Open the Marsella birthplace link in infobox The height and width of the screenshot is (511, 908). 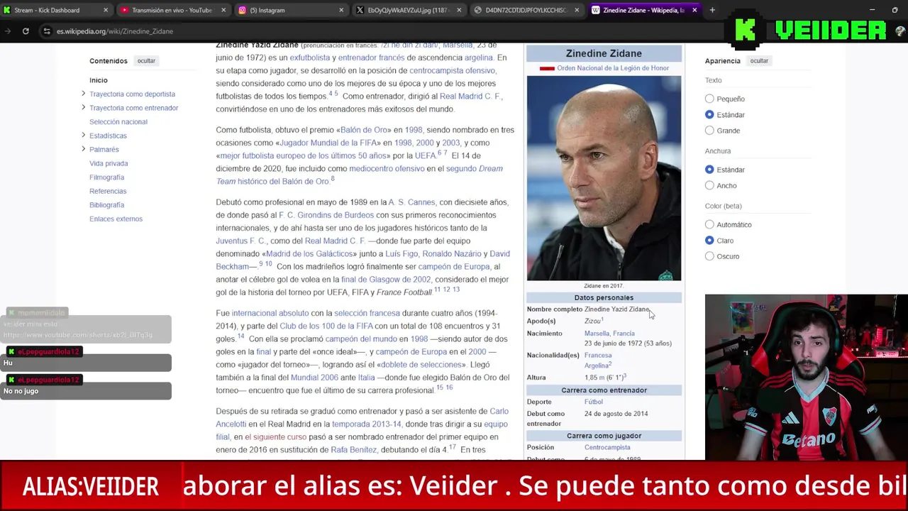(x=597, y=334)
